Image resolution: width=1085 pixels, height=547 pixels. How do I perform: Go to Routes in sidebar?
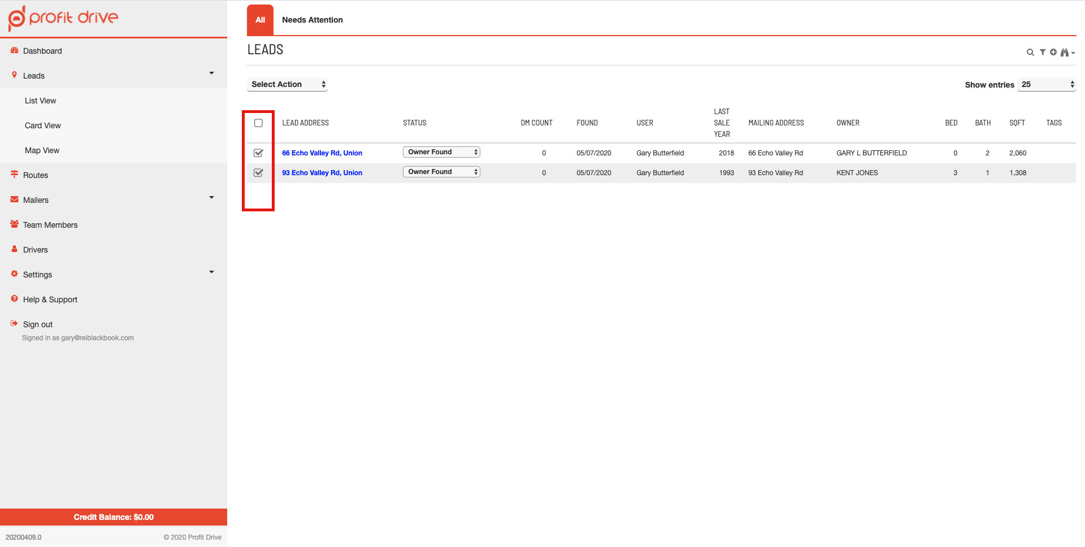(36, 175)
